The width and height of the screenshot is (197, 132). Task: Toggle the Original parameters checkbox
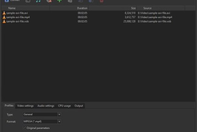coord(24,128)
